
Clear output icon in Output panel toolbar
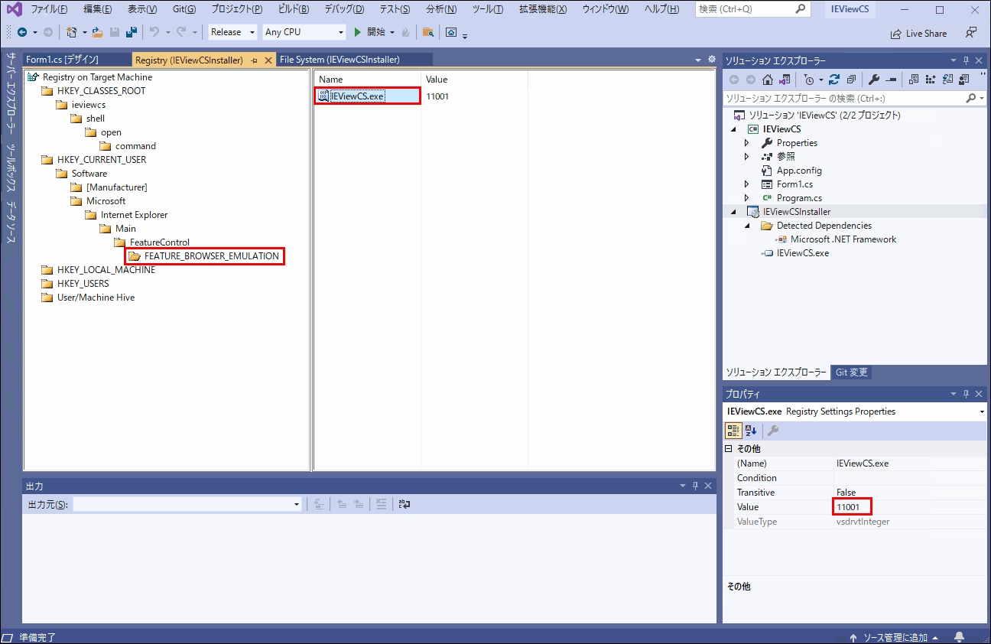point(380,504)
